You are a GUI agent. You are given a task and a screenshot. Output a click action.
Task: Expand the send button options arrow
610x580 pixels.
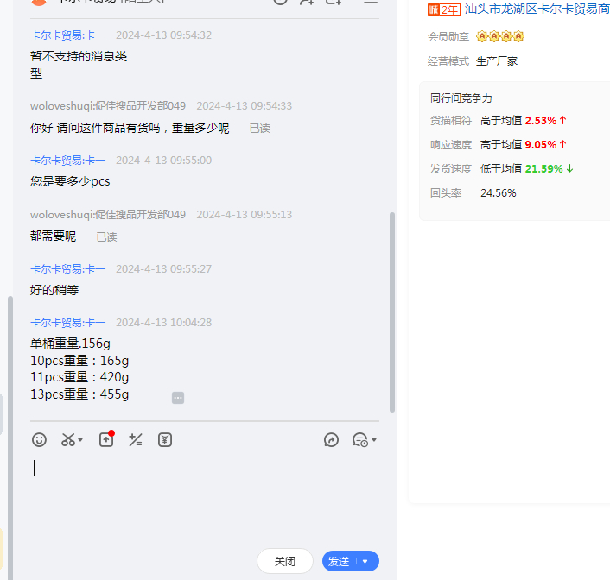point(365,562)
